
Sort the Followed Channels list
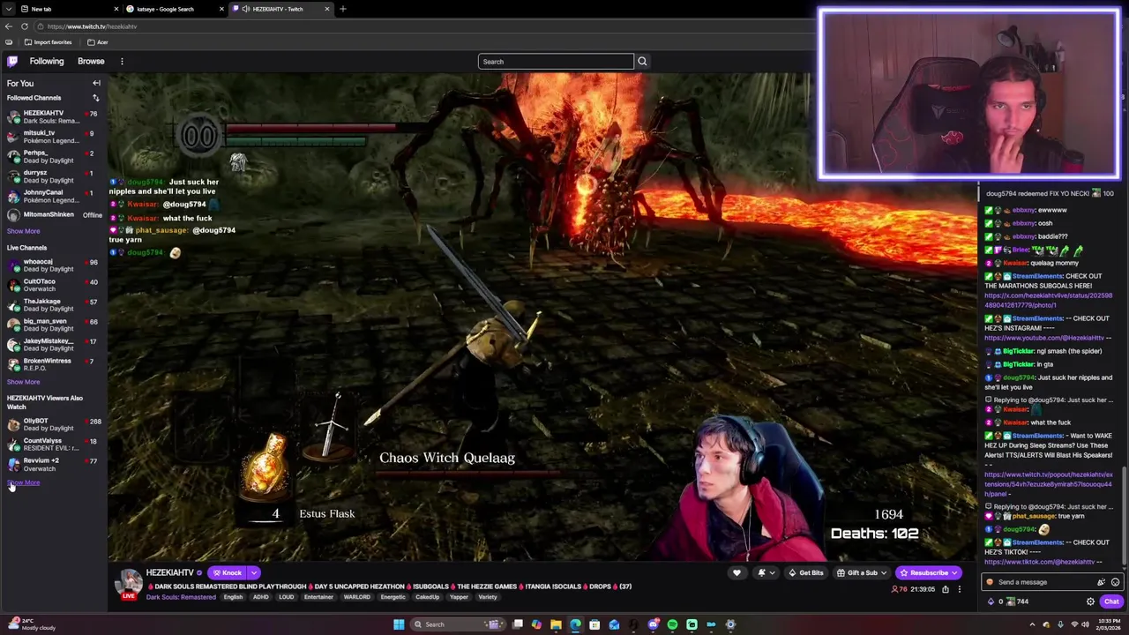click(x=96, y=98)
